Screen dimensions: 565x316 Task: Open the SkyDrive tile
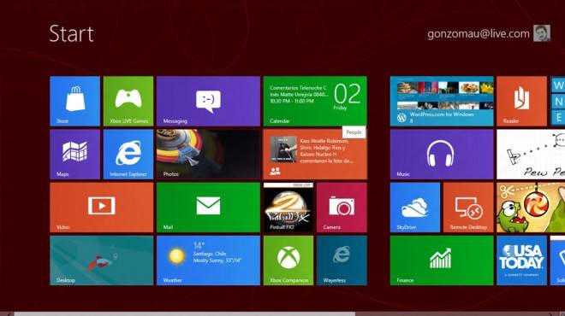[415, 208]
